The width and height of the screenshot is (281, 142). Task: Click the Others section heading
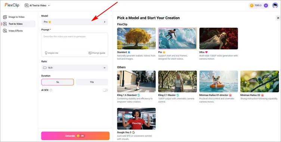coord(121,67)
